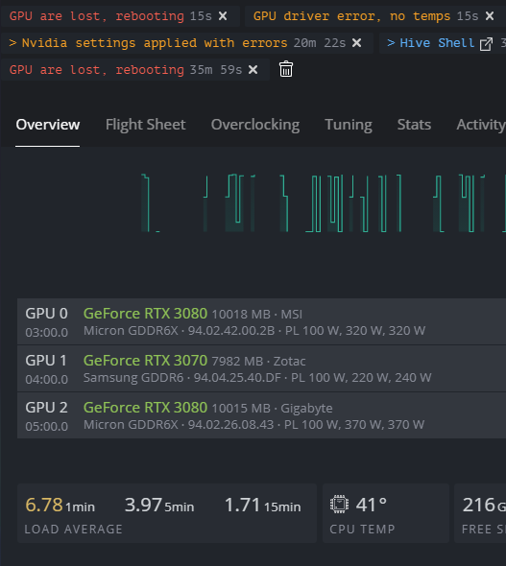Dismiss the 35m 59s 'GPU are lost' alert
506x566 pixels.
253,70
